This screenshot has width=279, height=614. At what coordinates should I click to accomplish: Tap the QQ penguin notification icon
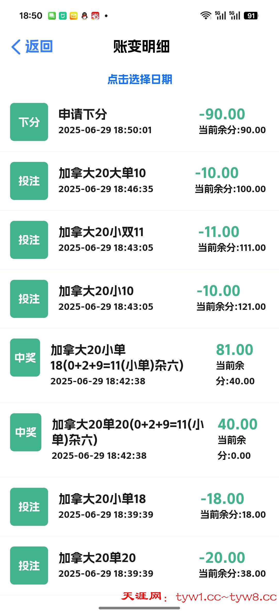84,16
